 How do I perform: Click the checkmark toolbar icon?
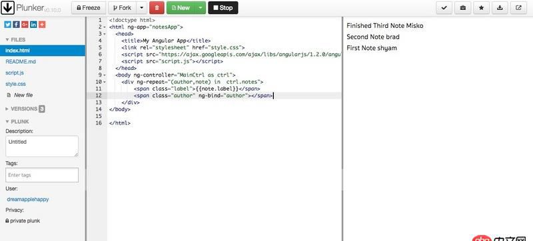pyautogui.click(x=444, y=8)
